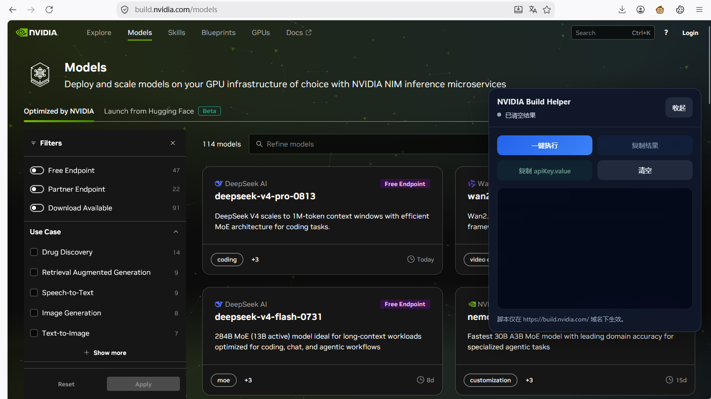Open the browser downloads icon

pos(622,10)
